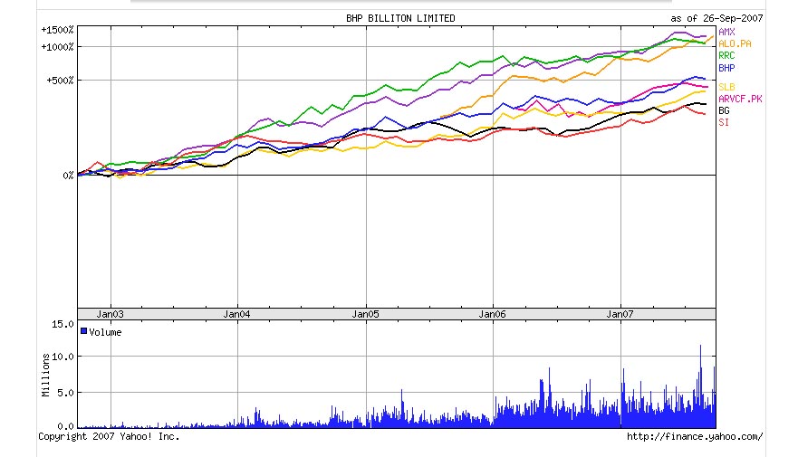Click the black BG legend label
This screenshot has height=457, width=798.
pos(724,110)
